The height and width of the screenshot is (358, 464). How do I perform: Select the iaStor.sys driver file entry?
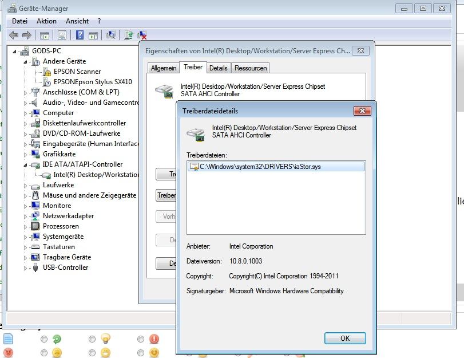(276, 167)
